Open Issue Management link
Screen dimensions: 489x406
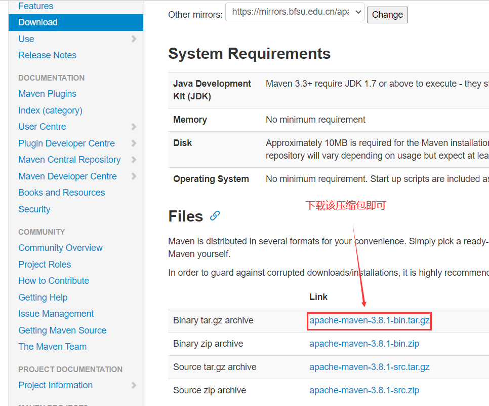[x=56, y=314]
